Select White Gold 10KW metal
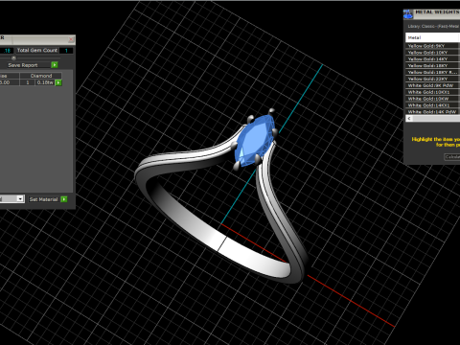460x345 pixels. click(x=432, y=99)
